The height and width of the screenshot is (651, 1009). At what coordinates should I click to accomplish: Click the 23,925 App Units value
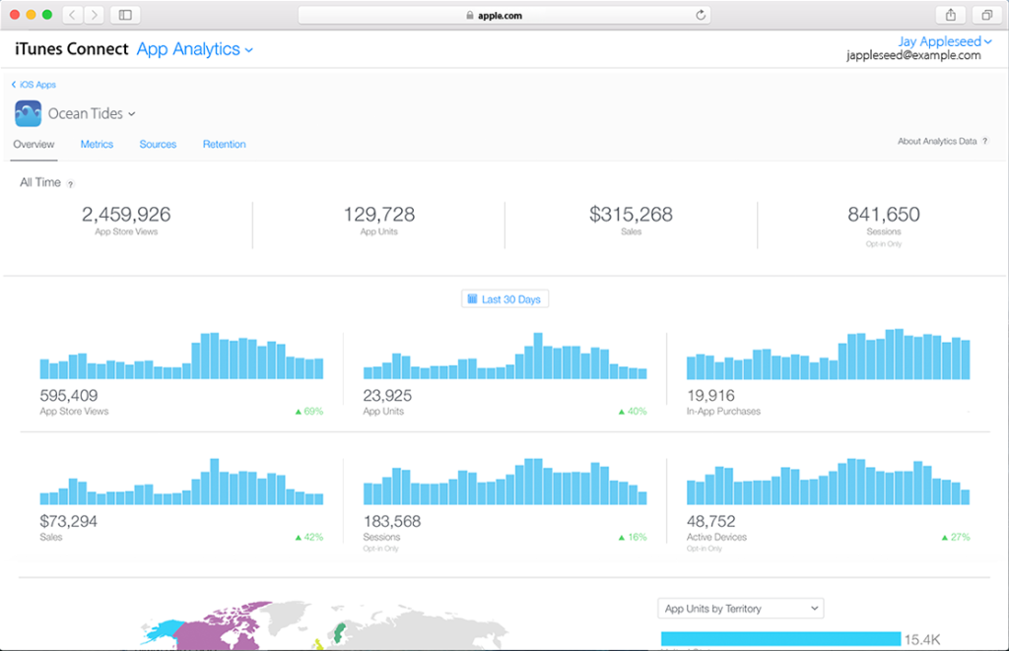point(387,396)
